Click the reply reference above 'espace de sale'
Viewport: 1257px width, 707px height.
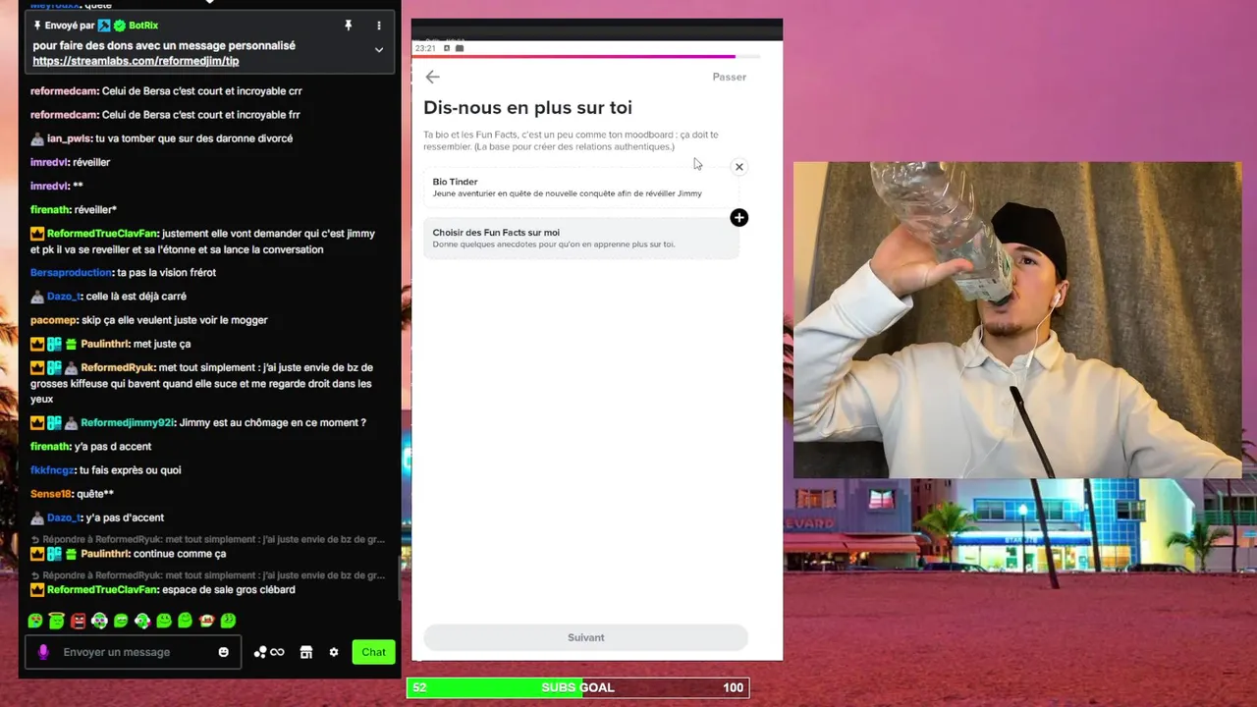208,575
